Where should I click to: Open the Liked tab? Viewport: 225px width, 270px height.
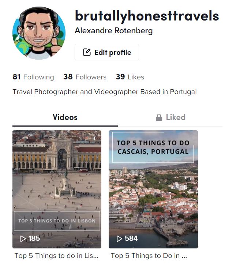click(170, 117)
